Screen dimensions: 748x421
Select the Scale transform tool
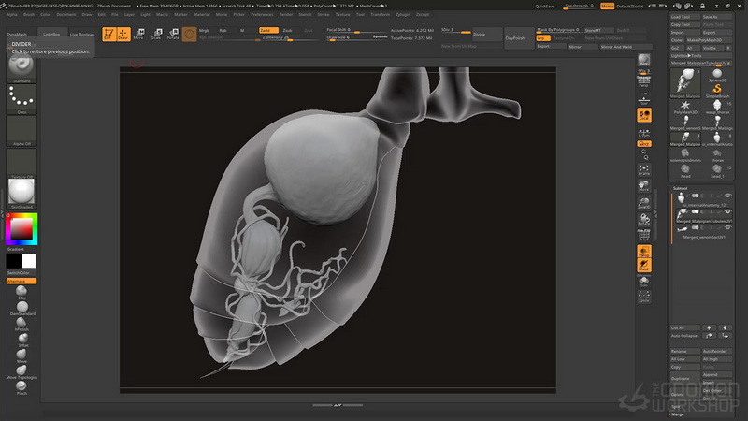156,34
